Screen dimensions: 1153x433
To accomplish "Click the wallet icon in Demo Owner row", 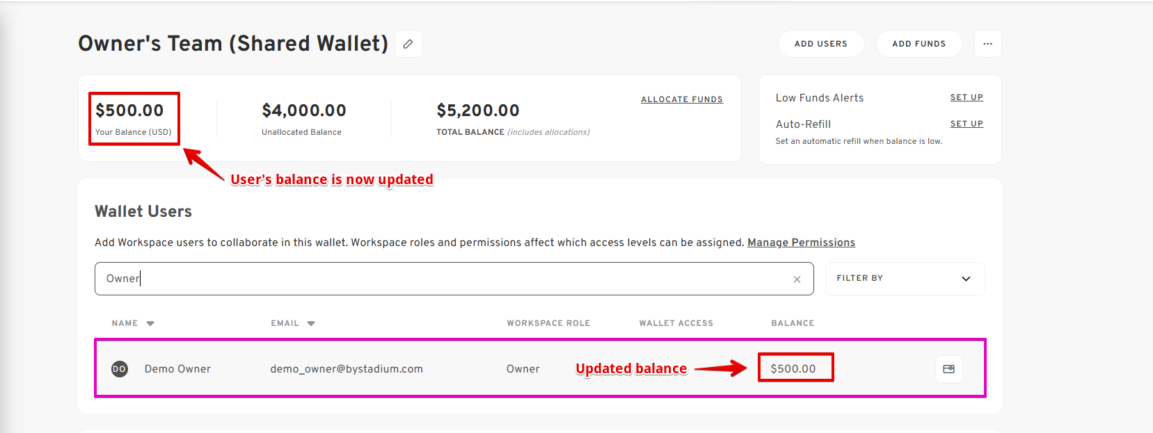I will [948, 369].
